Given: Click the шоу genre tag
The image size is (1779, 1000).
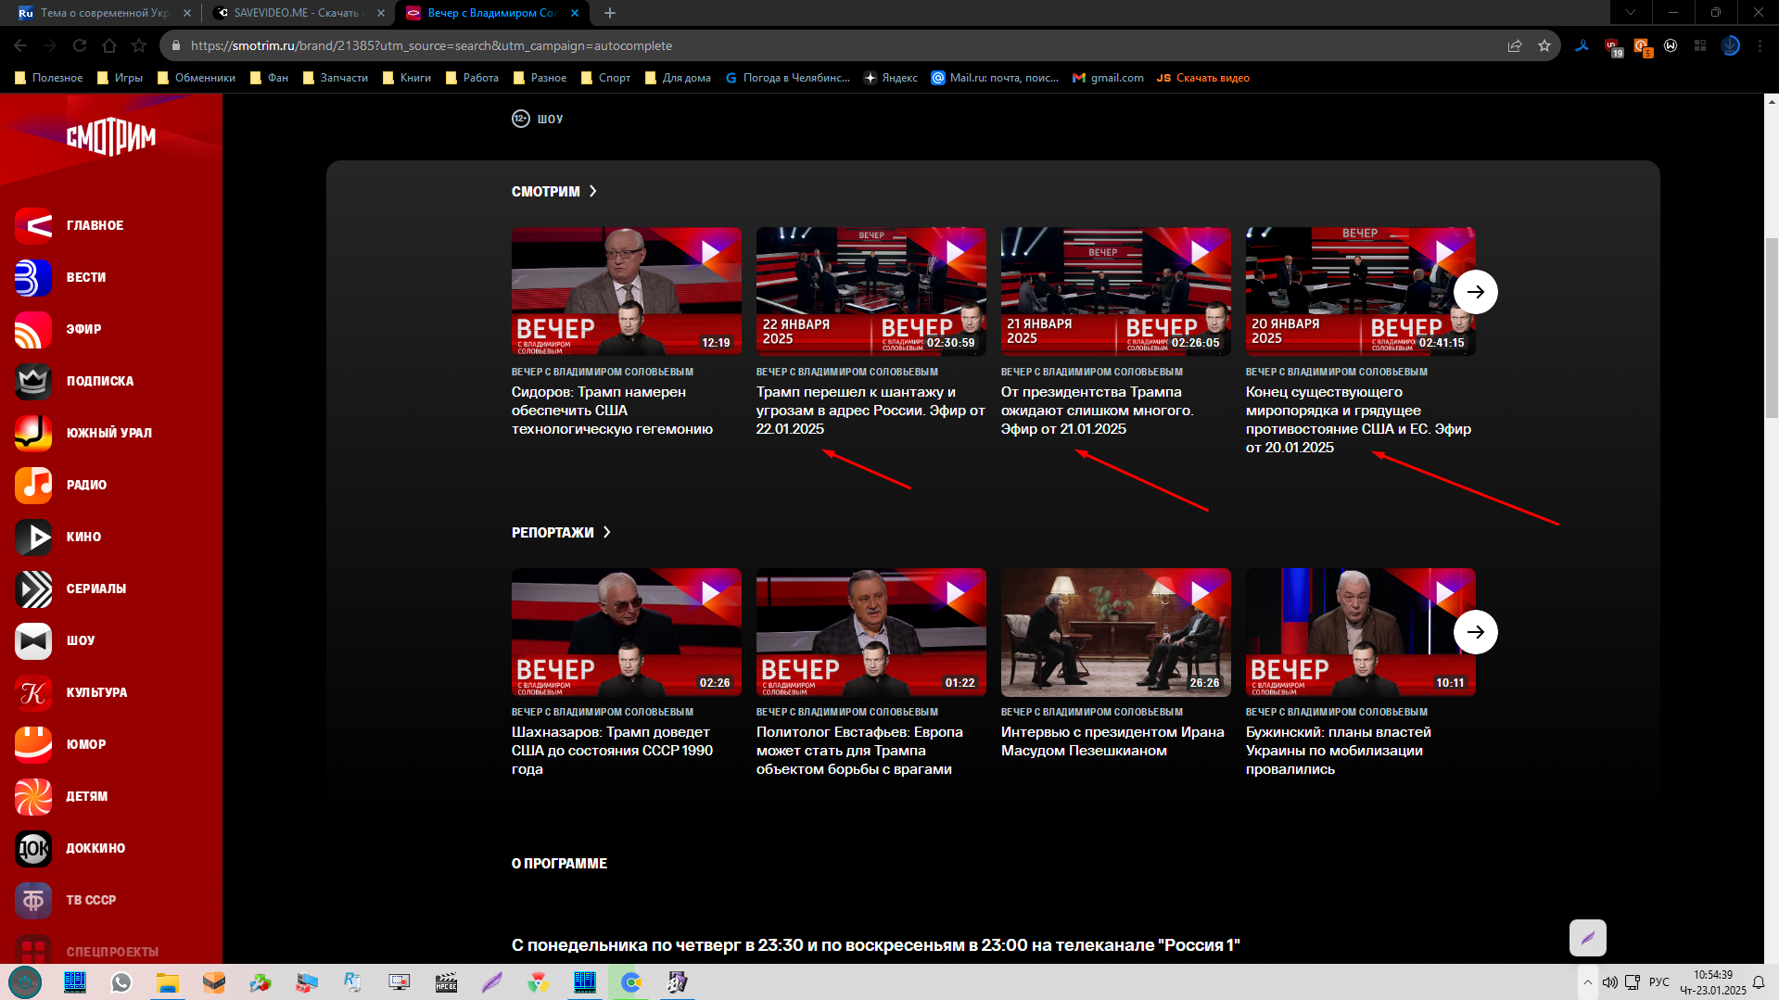Looking at the screenshot, I should click(x=550, y=119).
